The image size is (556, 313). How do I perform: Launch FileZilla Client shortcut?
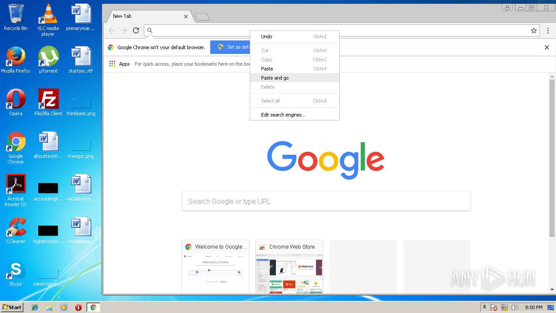[48, 102]
